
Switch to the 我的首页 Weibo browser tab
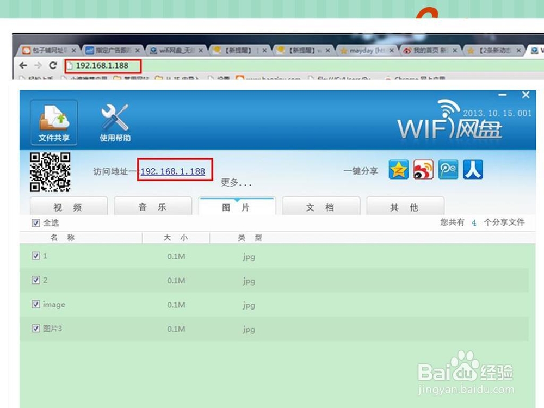click(x=430, y=50)
